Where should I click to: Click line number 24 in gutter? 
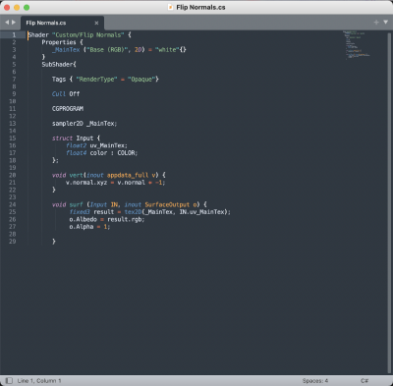click(13, 204)
